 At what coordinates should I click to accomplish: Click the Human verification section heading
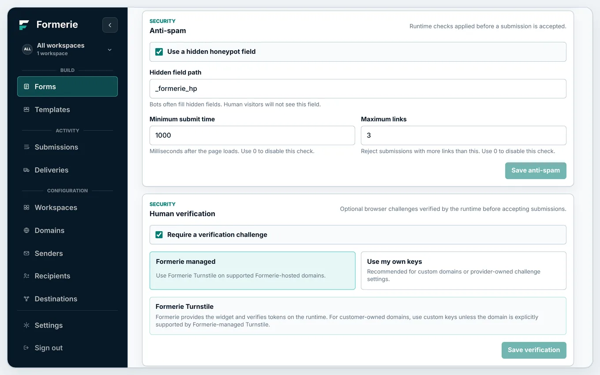pyautogui.click(x=182, y=214)
